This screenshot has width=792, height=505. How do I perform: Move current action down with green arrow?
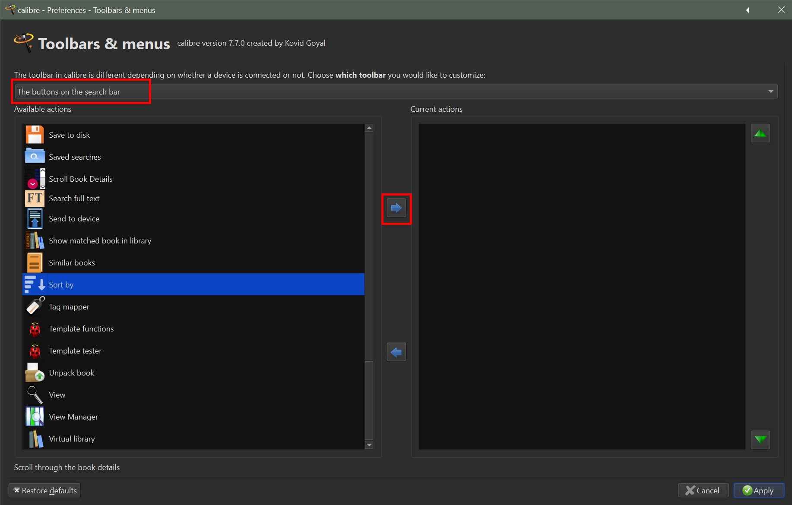[x=760, y=440]
